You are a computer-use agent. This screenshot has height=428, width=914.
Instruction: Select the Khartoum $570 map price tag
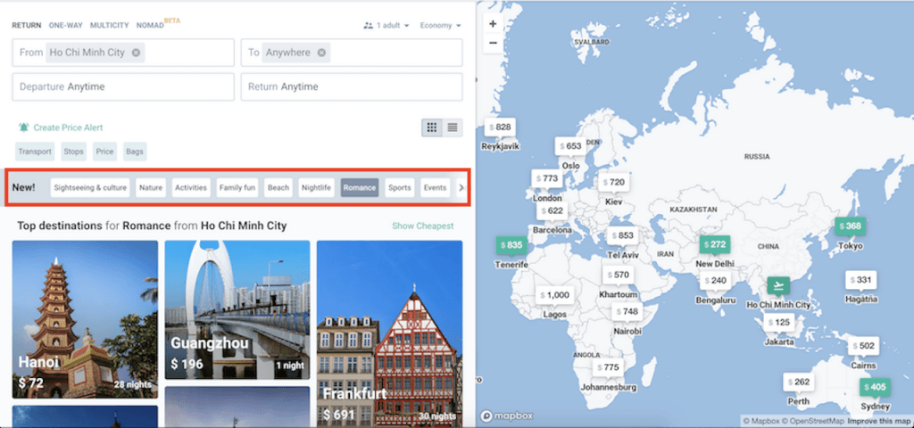pyautogui.click(x=618, y=276)
